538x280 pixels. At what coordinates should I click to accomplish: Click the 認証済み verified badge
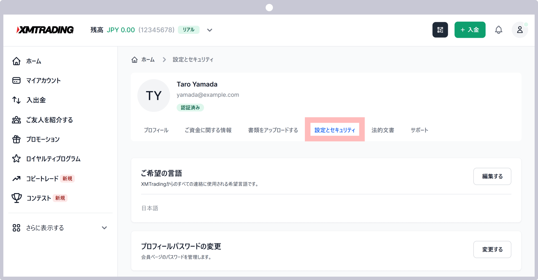[190, 108]
